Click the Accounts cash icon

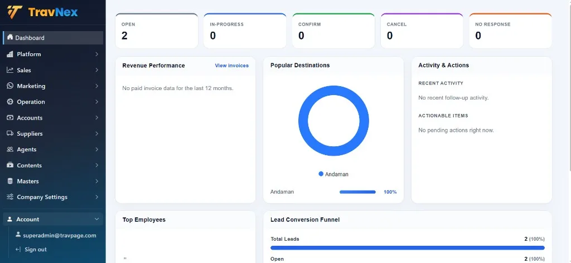(10, 118)
